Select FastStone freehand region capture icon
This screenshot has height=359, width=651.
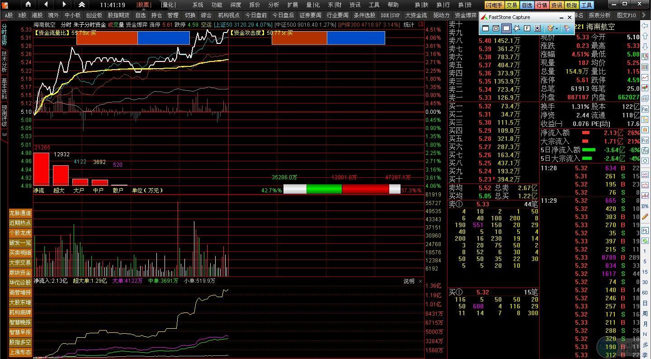click(517, 28)
